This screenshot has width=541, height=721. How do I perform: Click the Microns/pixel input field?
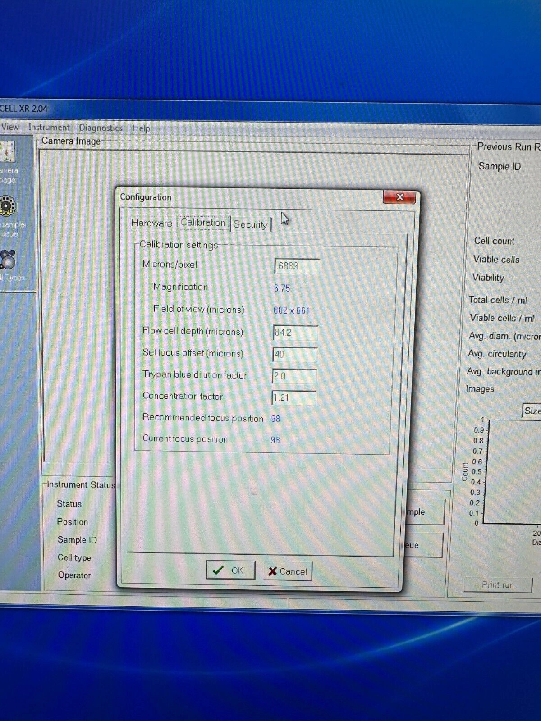point(297,266)
